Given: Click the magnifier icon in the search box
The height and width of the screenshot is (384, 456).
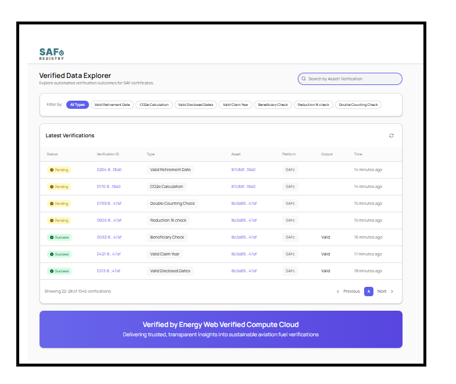Looking at the screenshot, I should (x=304, y=79).
